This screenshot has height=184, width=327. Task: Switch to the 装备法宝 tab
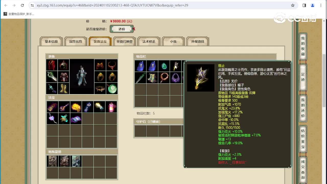coord(100,41)
